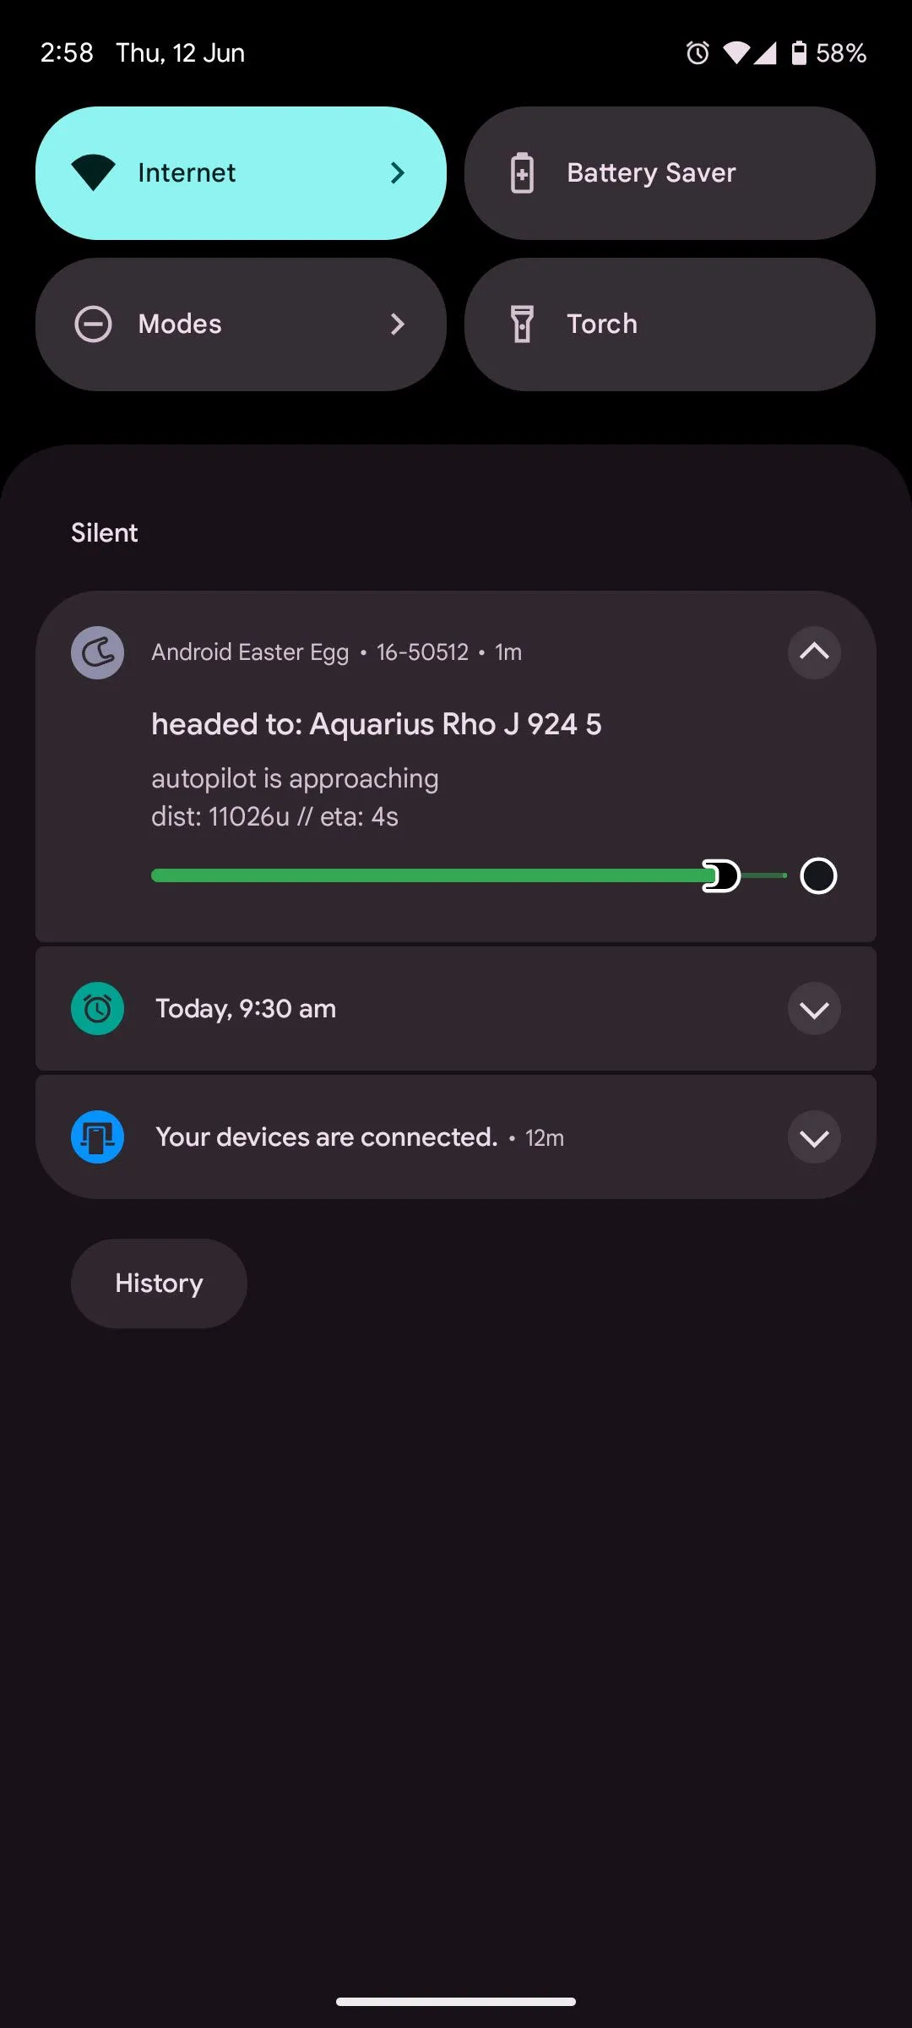Viewport: 912px width, 2028px height.
Task: Tap the blue connected devices icon
Action: click(97, 1137)
